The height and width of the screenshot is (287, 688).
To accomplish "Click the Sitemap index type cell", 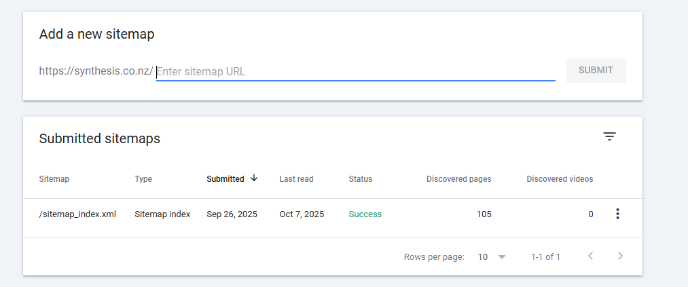I will point(162,214).
